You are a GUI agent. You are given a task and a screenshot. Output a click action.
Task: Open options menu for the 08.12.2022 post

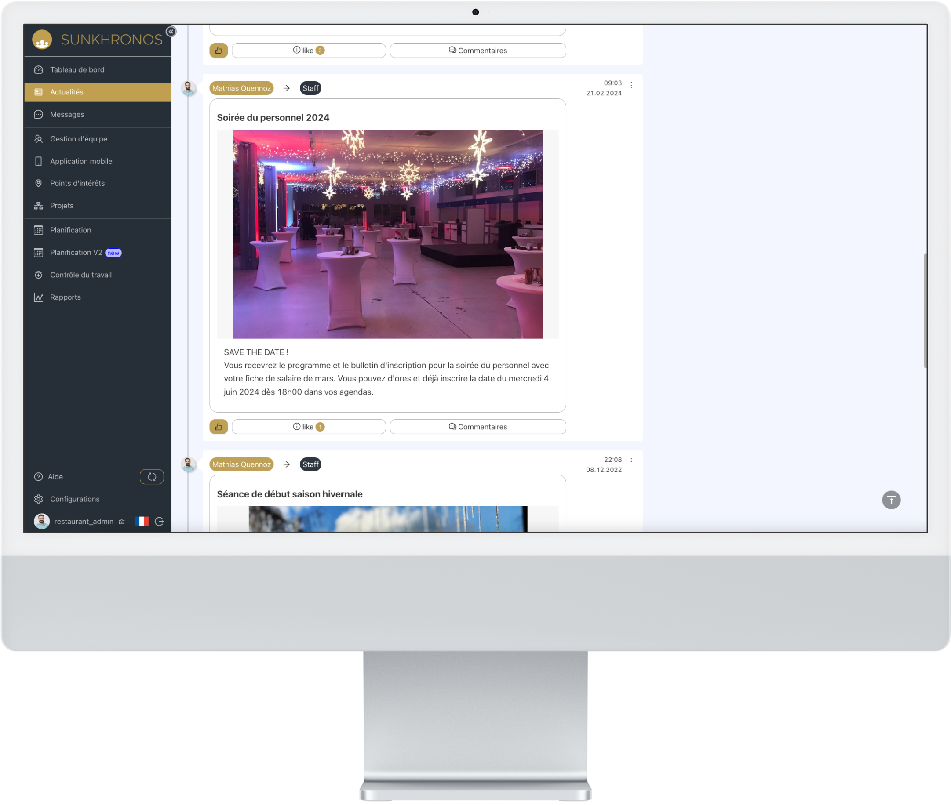click(x=631, y=462)
